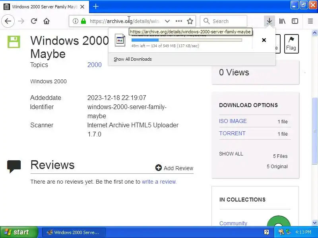Cancel the download with the X
Viewport: 318px width, 238px height.
pyautogui.click(x=264, y=40)
